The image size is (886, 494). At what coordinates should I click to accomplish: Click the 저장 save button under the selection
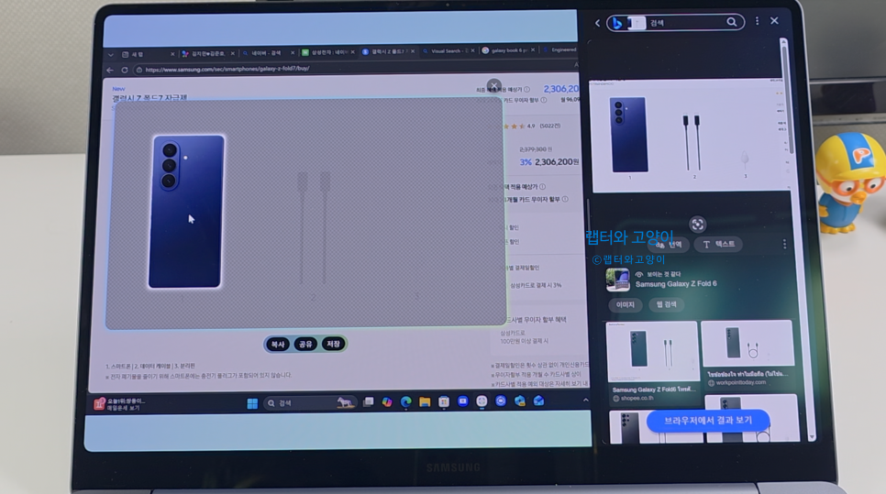pyautogui.click(x=333, y=344)
